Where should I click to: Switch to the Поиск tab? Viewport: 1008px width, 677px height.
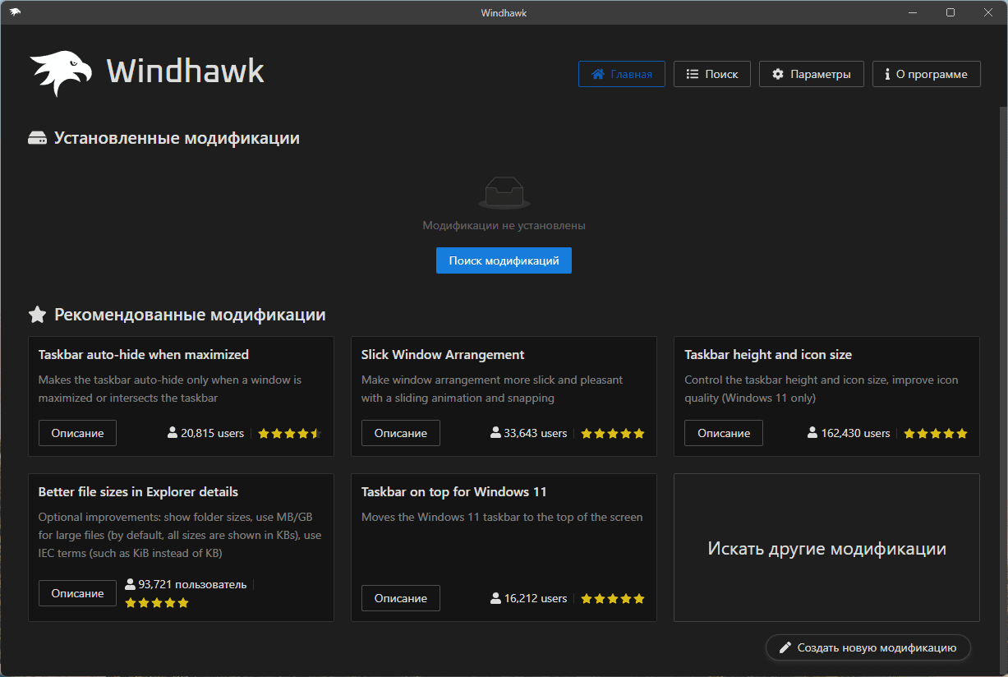coord(712,74)
